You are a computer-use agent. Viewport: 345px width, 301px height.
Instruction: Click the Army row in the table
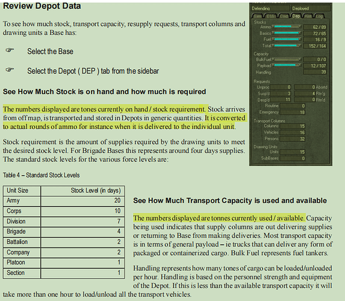(x=64, y=201)
